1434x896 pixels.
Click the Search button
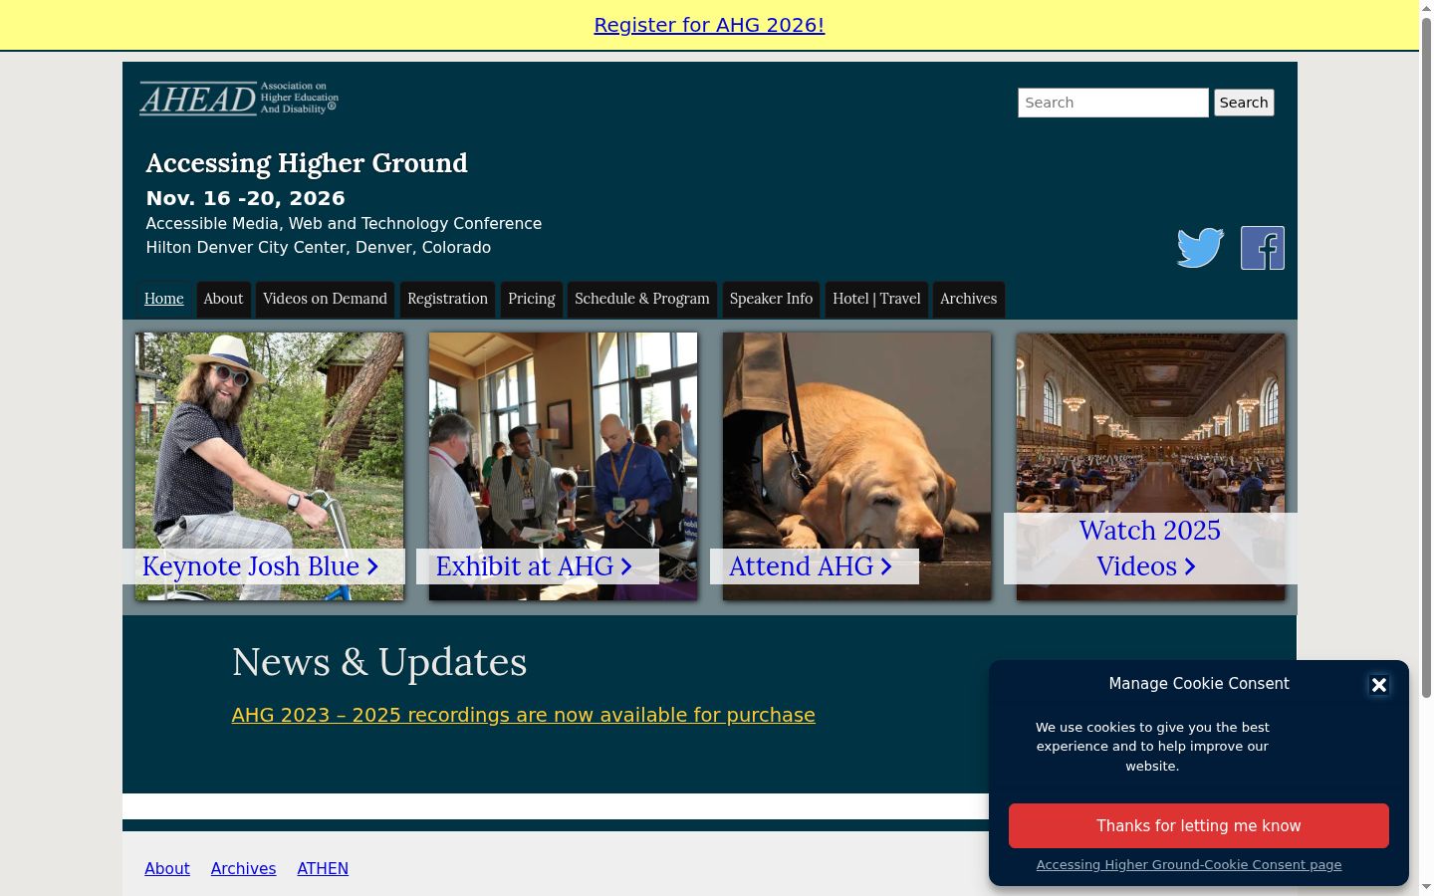(1244, 103)
